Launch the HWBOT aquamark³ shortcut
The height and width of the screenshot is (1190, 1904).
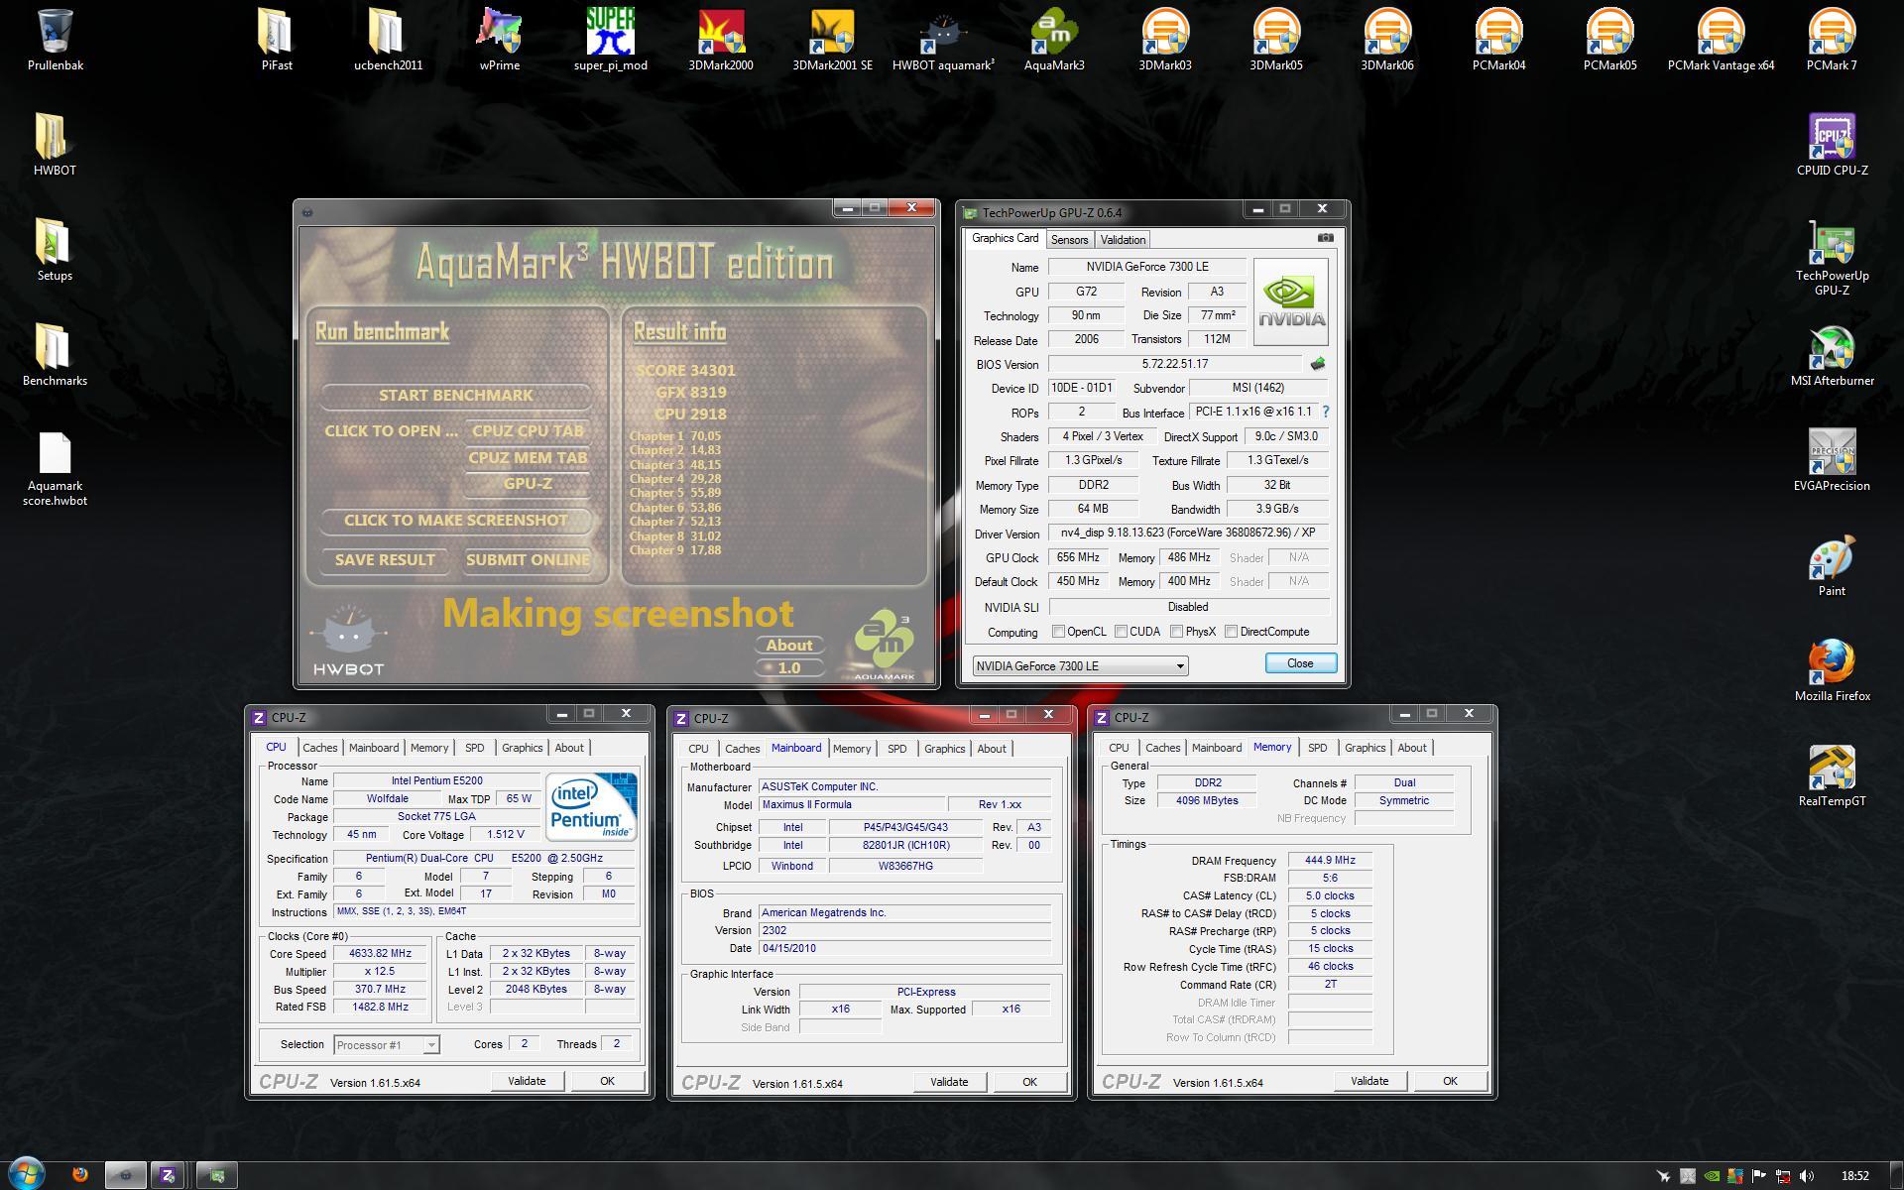[x=943, y=40]
